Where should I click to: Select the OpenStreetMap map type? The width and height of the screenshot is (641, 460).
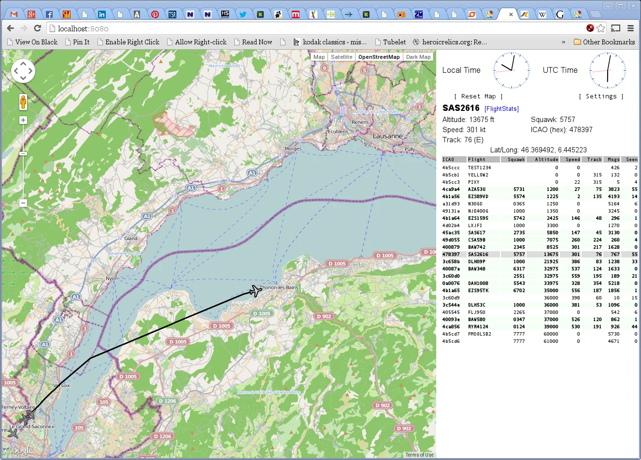point(379,57)
